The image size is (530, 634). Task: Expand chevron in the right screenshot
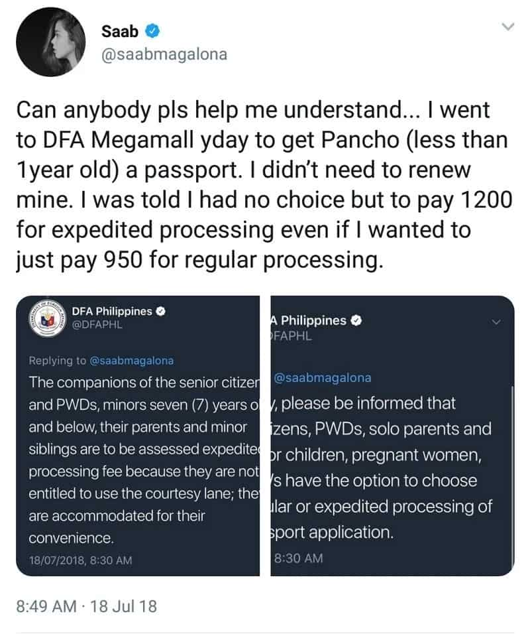coord(496,322)
